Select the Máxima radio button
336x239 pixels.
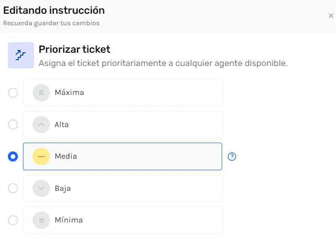point(13,93)
